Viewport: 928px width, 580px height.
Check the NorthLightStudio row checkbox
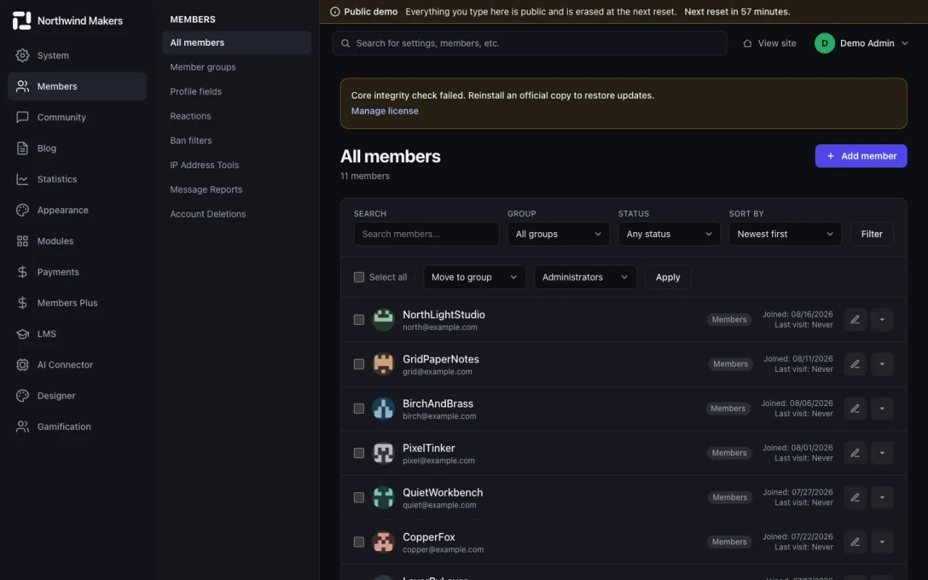(x=359, y=320)
